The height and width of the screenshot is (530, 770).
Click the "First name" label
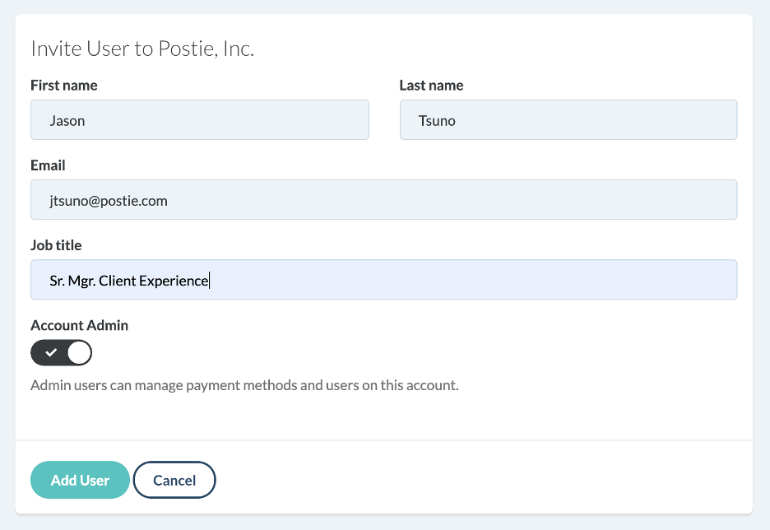[64, 86]
